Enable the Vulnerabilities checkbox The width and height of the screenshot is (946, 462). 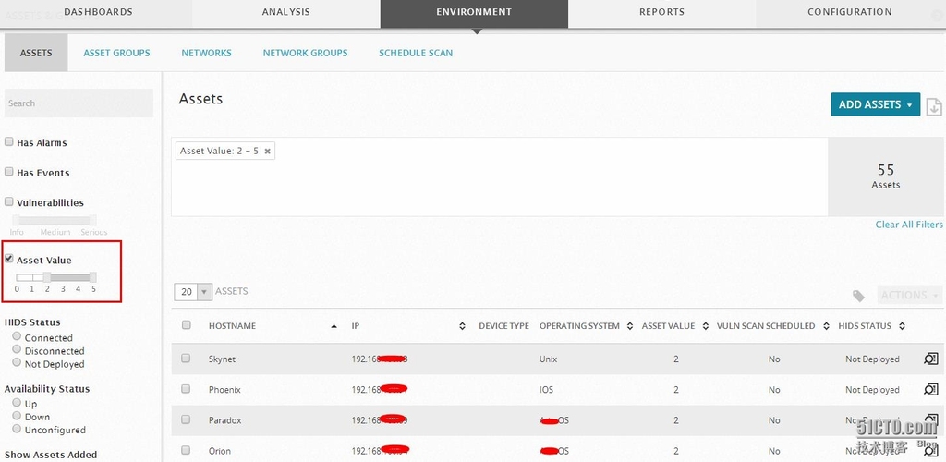point(9,201)
